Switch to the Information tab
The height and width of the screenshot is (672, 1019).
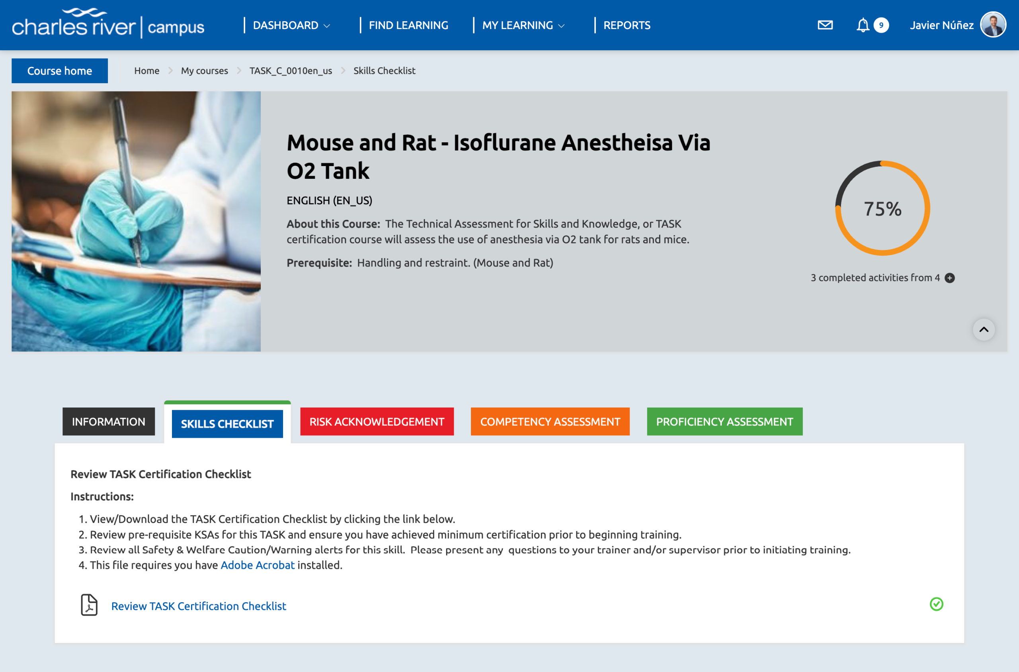[x=108, y=421]
